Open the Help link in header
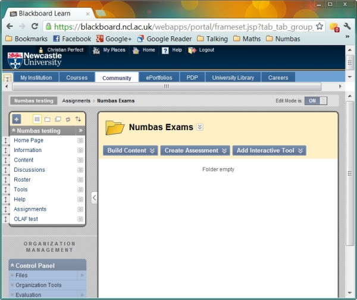Image resolution: width=357 pixels, height=300 pixels. pos(172,50)
